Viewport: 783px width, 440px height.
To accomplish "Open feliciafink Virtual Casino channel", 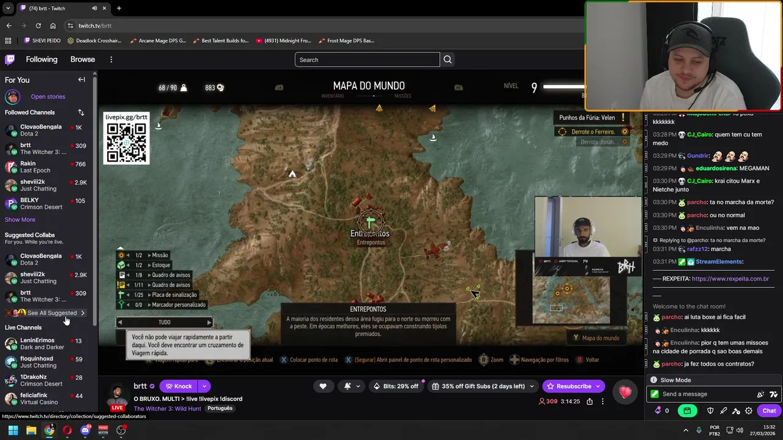I will (x=46, y=398).
